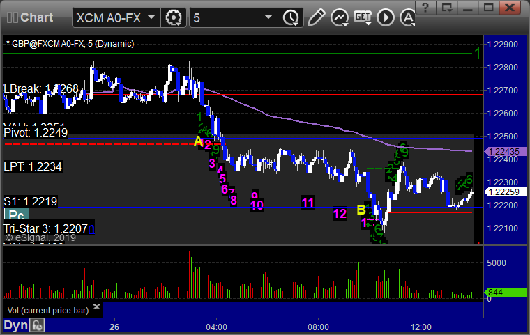Select the Vol (current price bar) tab label
530x335 pixels.
coord(48,311)
